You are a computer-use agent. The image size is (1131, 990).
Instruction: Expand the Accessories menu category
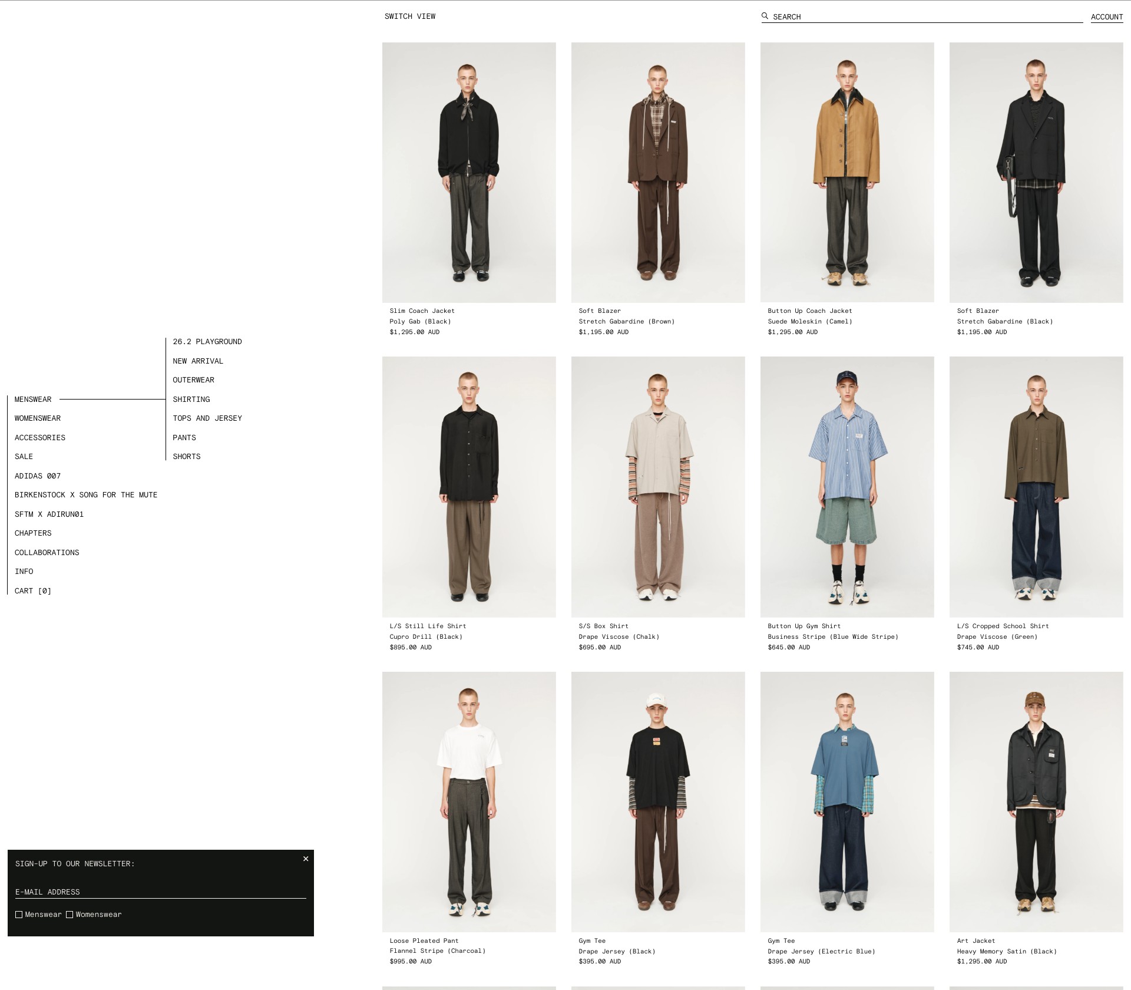[x=40, y=438]
